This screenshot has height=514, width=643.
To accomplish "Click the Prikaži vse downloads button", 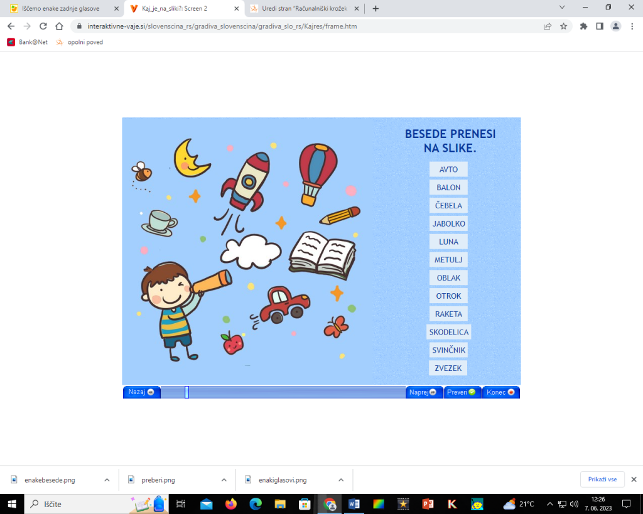I will pos(602,479).
